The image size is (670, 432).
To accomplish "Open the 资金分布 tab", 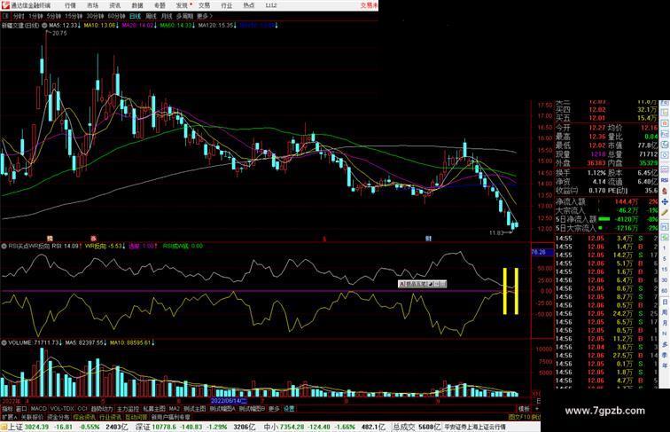I will pyautogui.click(x=58, y=417).
